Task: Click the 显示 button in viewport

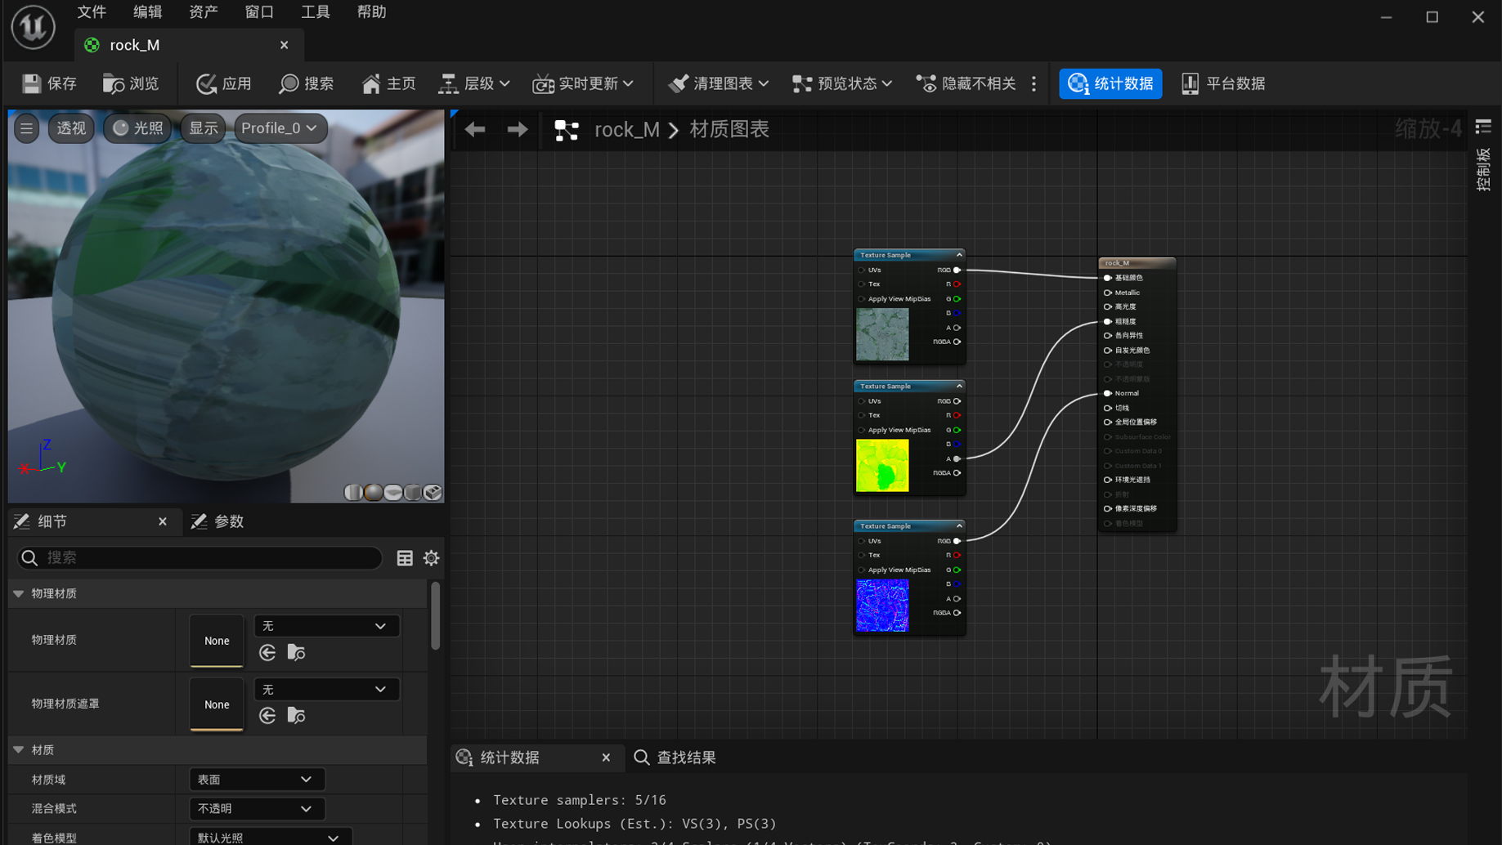Action: [x=203, y=128]
